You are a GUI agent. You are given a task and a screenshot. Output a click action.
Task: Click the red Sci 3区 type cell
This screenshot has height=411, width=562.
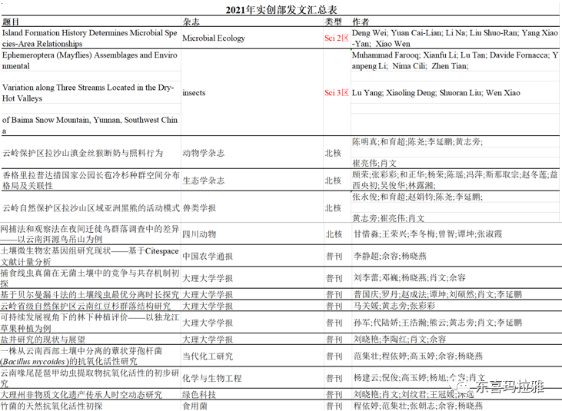336,93
